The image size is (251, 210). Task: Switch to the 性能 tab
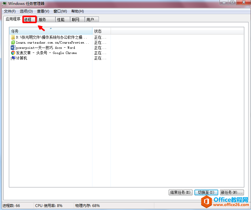click(x=62, y=20)
